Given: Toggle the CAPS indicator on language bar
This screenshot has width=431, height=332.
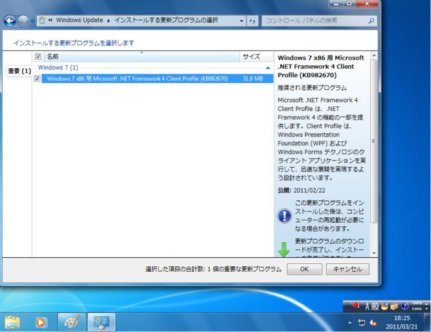Looking at the screenshot, I should pos(417,303).
